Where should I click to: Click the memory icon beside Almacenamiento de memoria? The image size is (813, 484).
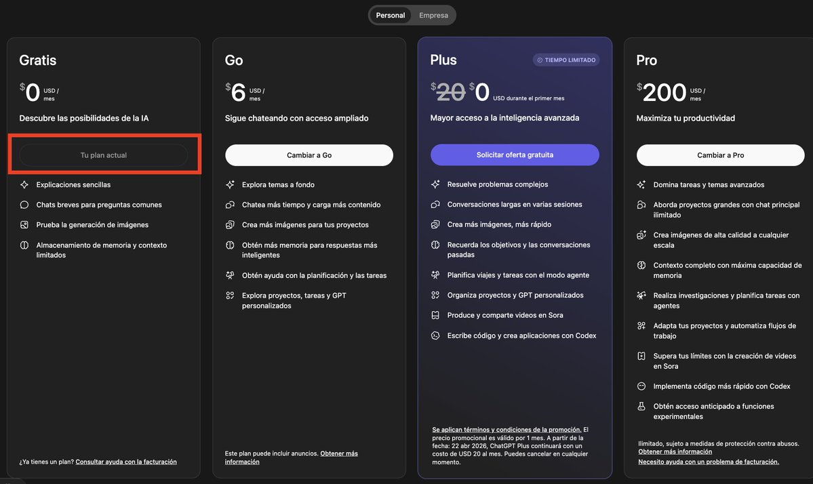(x=24, y=245)
